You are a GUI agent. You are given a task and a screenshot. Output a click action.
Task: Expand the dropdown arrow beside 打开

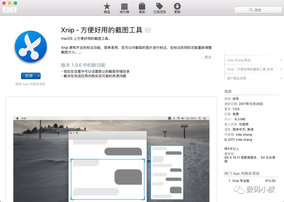(39, 76)
